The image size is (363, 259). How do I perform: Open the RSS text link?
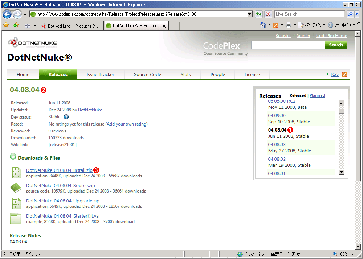335,74
